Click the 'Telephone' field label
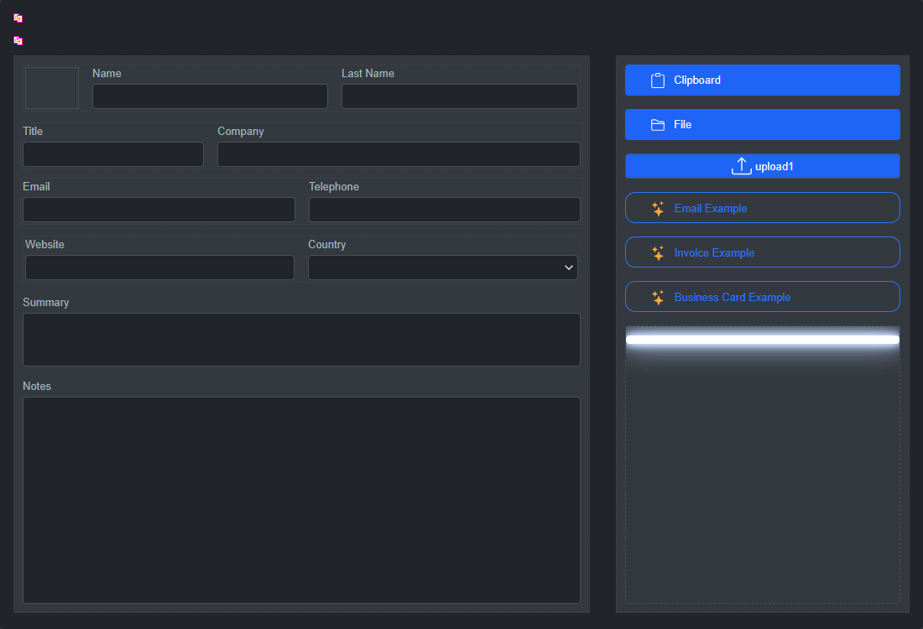 pos(334,187)
